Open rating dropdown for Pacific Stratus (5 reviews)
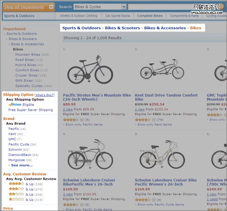 (x=82, y=120)
